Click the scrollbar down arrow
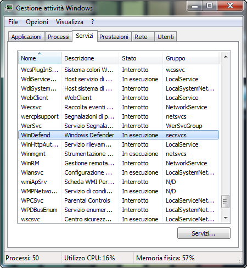 (226, 218)
